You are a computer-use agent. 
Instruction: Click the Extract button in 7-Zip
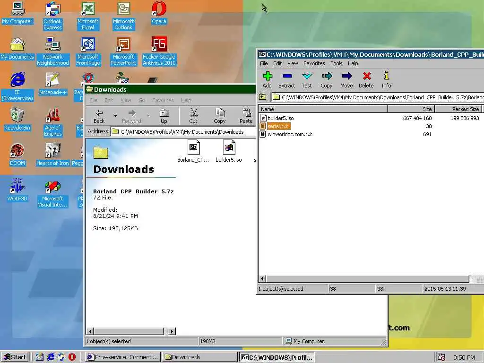[x=286, y=79]
